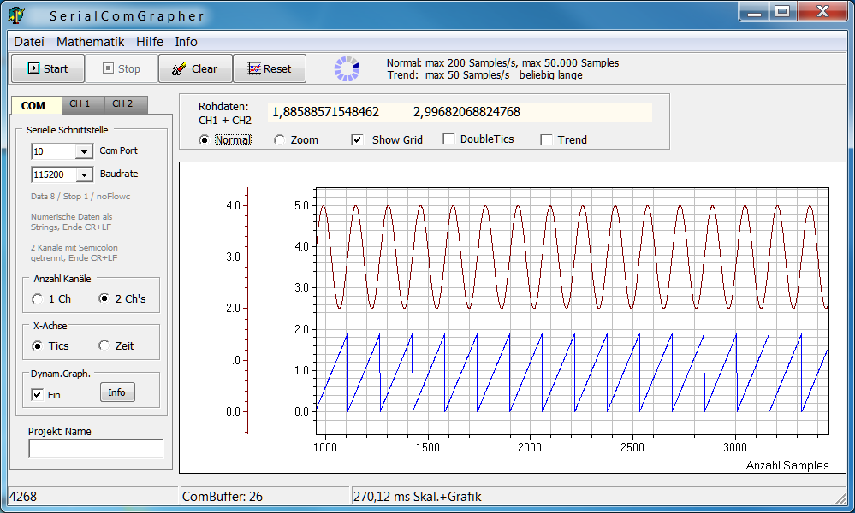Viewport: 855px width, 513px height.
Task: Click the Anzahl Samples axis label
Action: pyautogui.click(x=787, y=465)
